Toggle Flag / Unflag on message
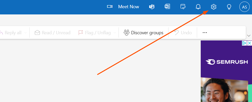This screenshot has height=102, width=252. pyautogui.click(x=98, y=33)
